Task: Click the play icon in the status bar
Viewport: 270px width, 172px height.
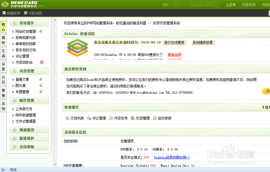Action: coord(3,170)
